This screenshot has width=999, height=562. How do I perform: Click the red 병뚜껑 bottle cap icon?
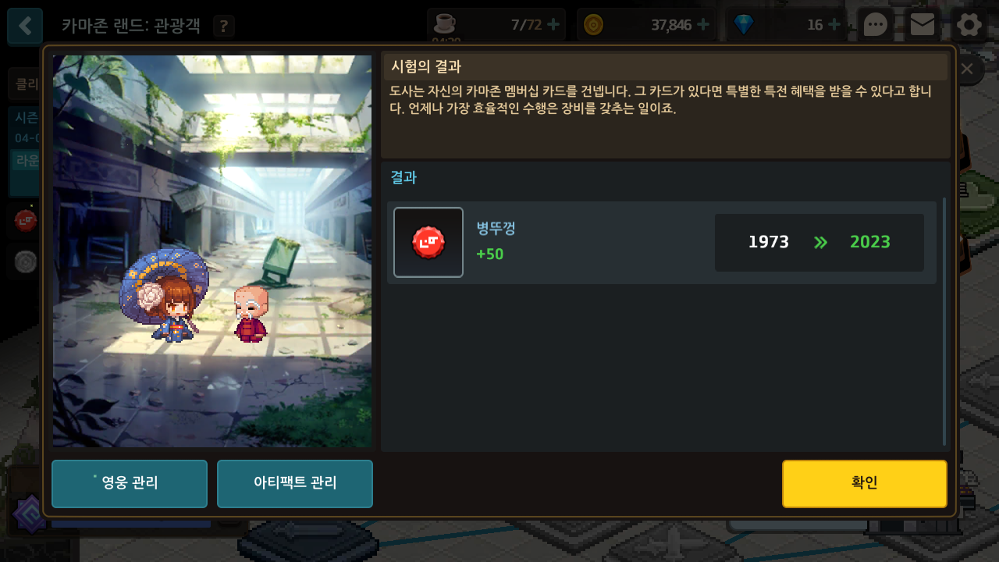pos(428,243)
